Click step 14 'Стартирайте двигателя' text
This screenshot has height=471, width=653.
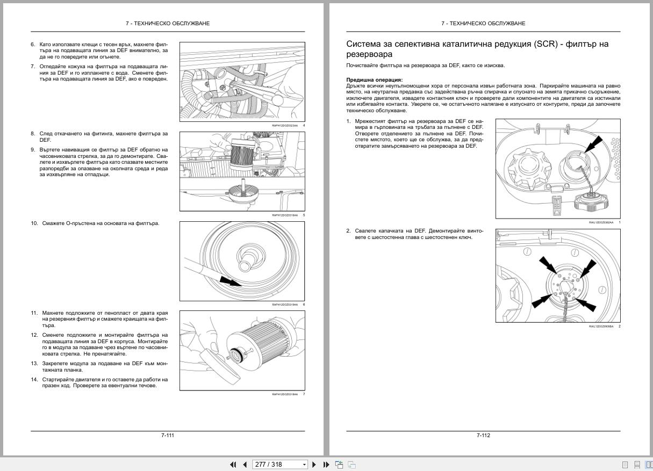pyautogui.click(x=105, y=382)
